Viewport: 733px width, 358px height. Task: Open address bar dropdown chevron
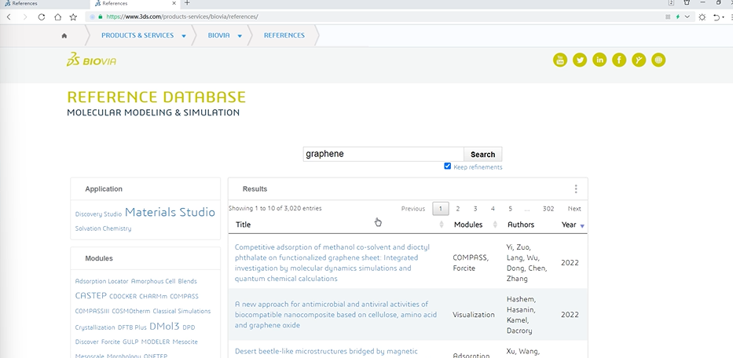[x=687, y=16]
